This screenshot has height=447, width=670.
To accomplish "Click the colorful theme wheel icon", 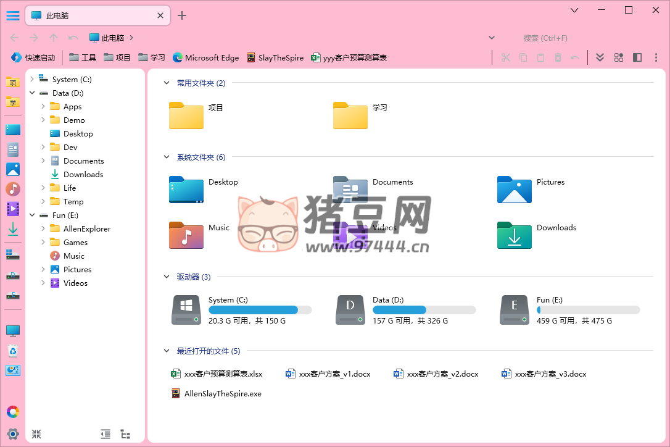I will pyautogui.click(x=13, y=412).
